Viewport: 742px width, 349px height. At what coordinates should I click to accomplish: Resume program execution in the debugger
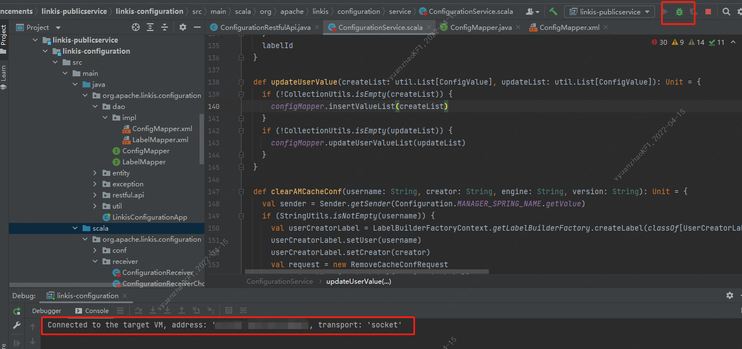tap(16, 341)
